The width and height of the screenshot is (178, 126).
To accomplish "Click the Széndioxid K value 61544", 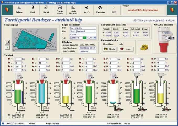I will (136, 36).
